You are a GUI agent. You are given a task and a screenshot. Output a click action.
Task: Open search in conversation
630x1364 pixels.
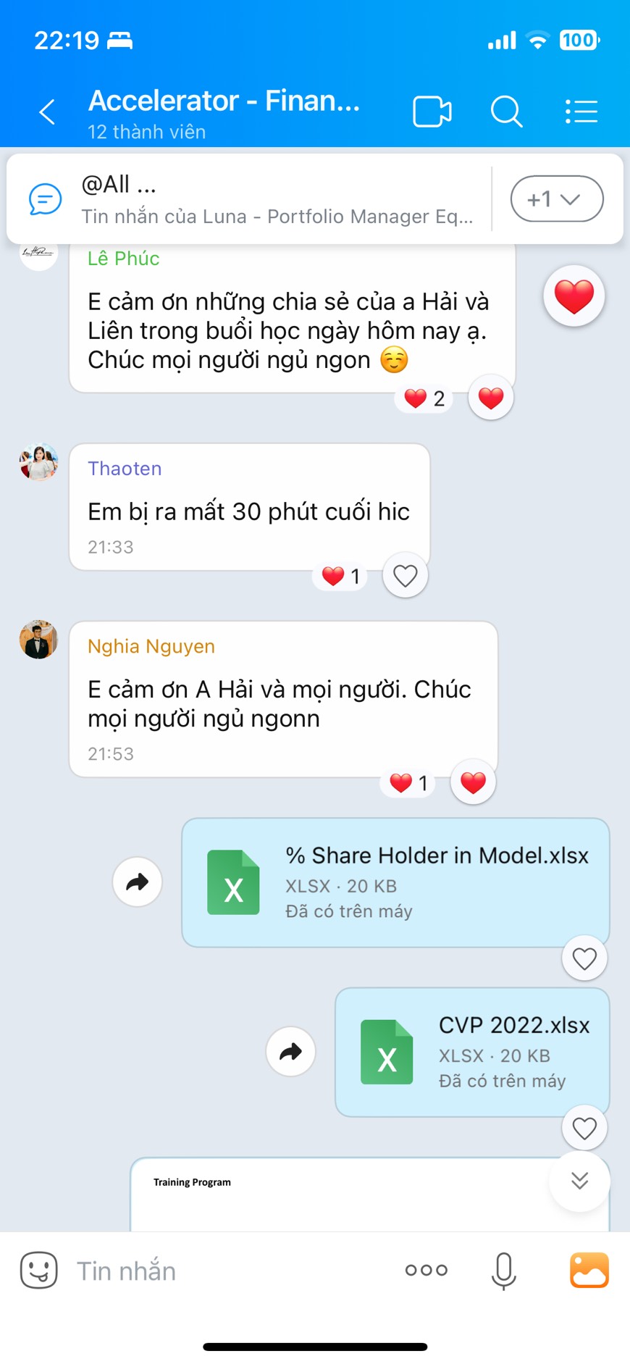tap(506, 112)
